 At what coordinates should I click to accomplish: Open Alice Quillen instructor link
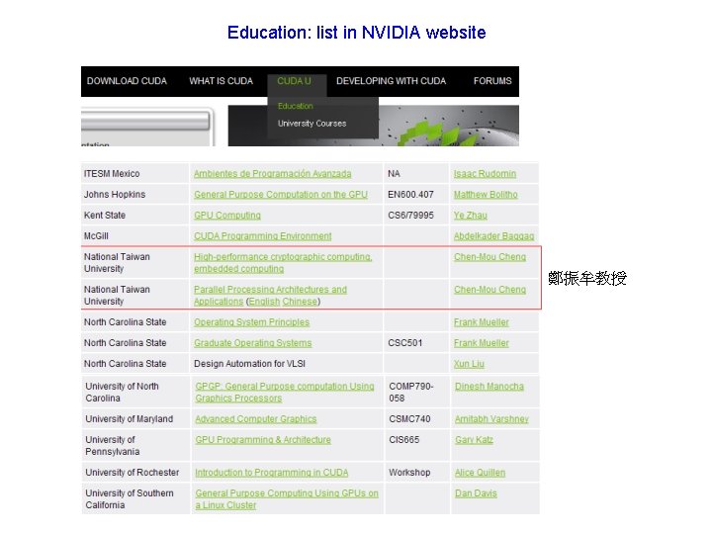click(x=480, y=473)
